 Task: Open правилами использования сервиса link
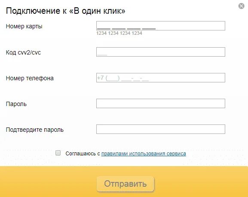tap(144, 154)
